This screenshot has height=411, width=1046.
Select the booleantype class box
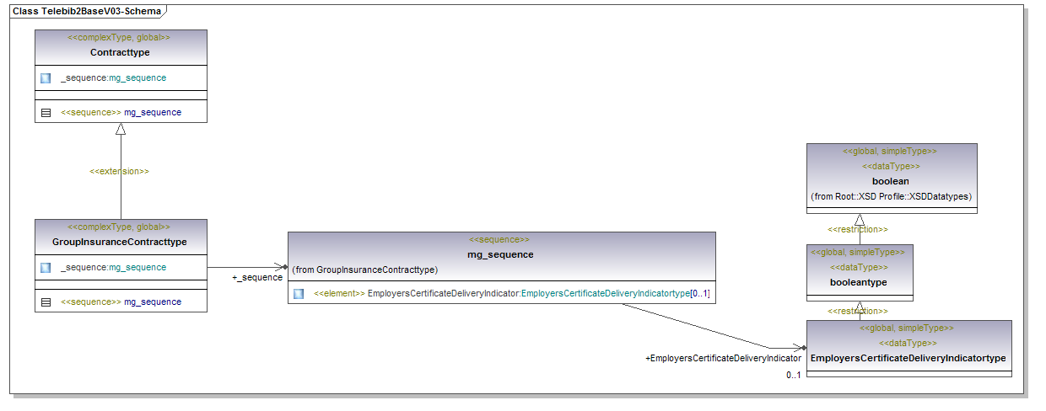click(x=859, y=282)
